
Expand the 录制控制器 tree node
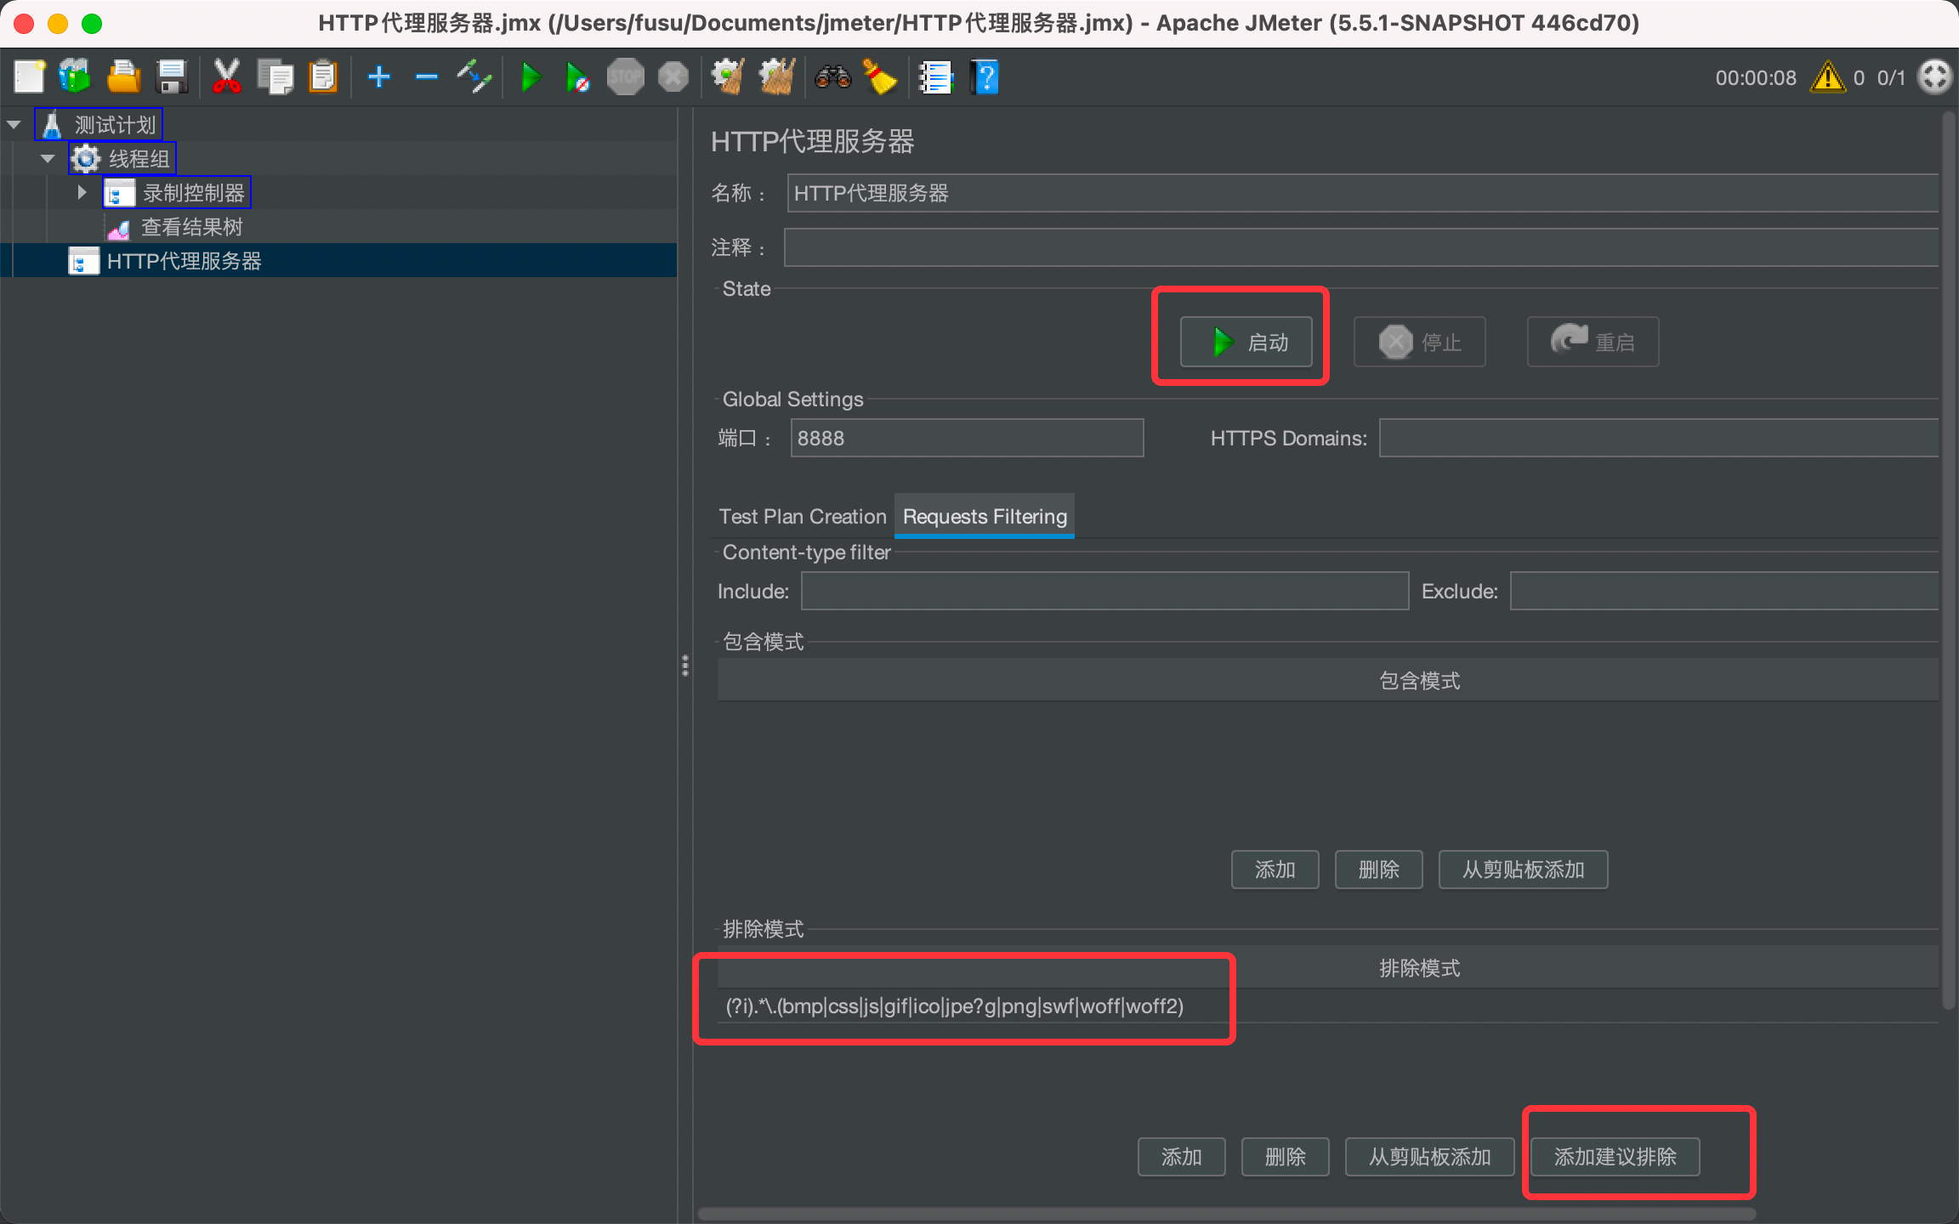[x=82, y=192]
